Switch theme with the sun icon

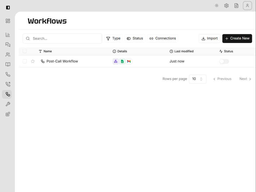click(x=217, y=6)
